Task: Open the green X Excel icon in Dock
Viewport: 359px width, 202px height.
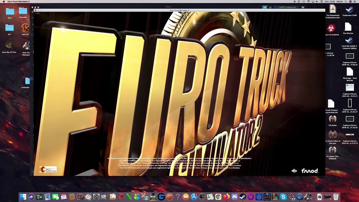Action: tap(129, 197)
